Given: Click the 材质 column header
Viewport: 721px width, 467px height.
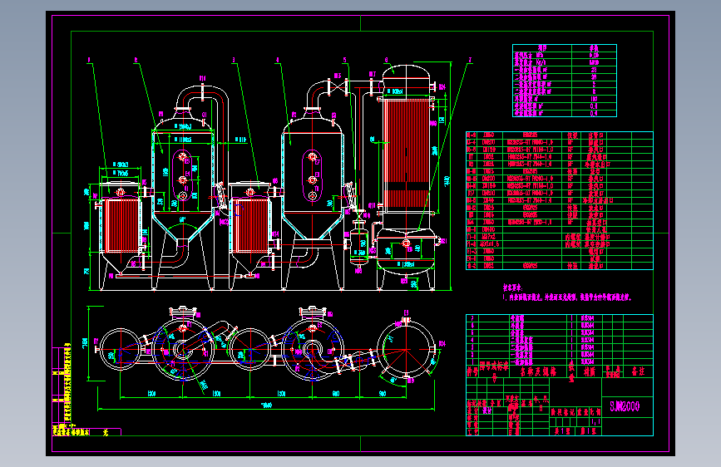Looking at the screenshot, I should pos(589,371).
